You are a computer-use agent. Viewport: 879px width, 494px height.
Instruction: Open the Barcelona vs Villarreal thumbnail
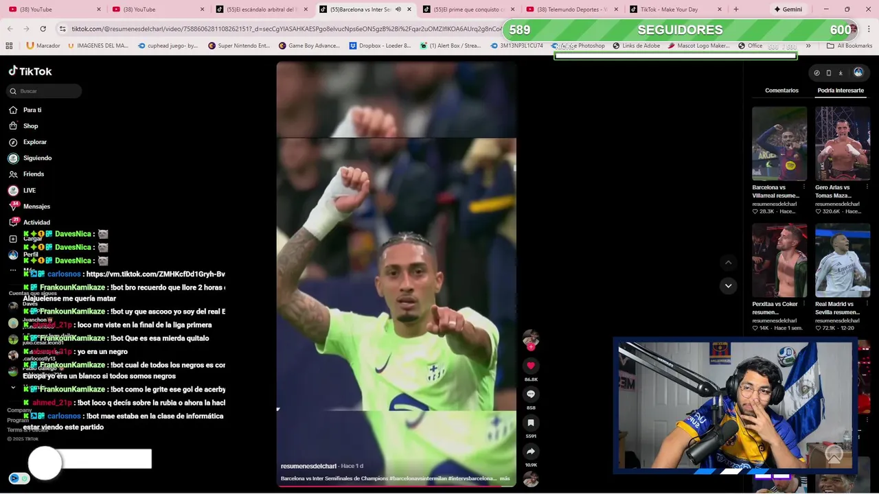[x=779, y=143]
